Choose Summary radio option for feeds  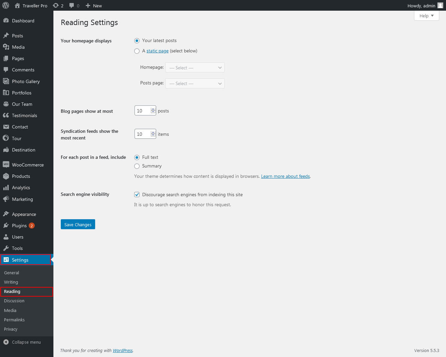point(137,166)
